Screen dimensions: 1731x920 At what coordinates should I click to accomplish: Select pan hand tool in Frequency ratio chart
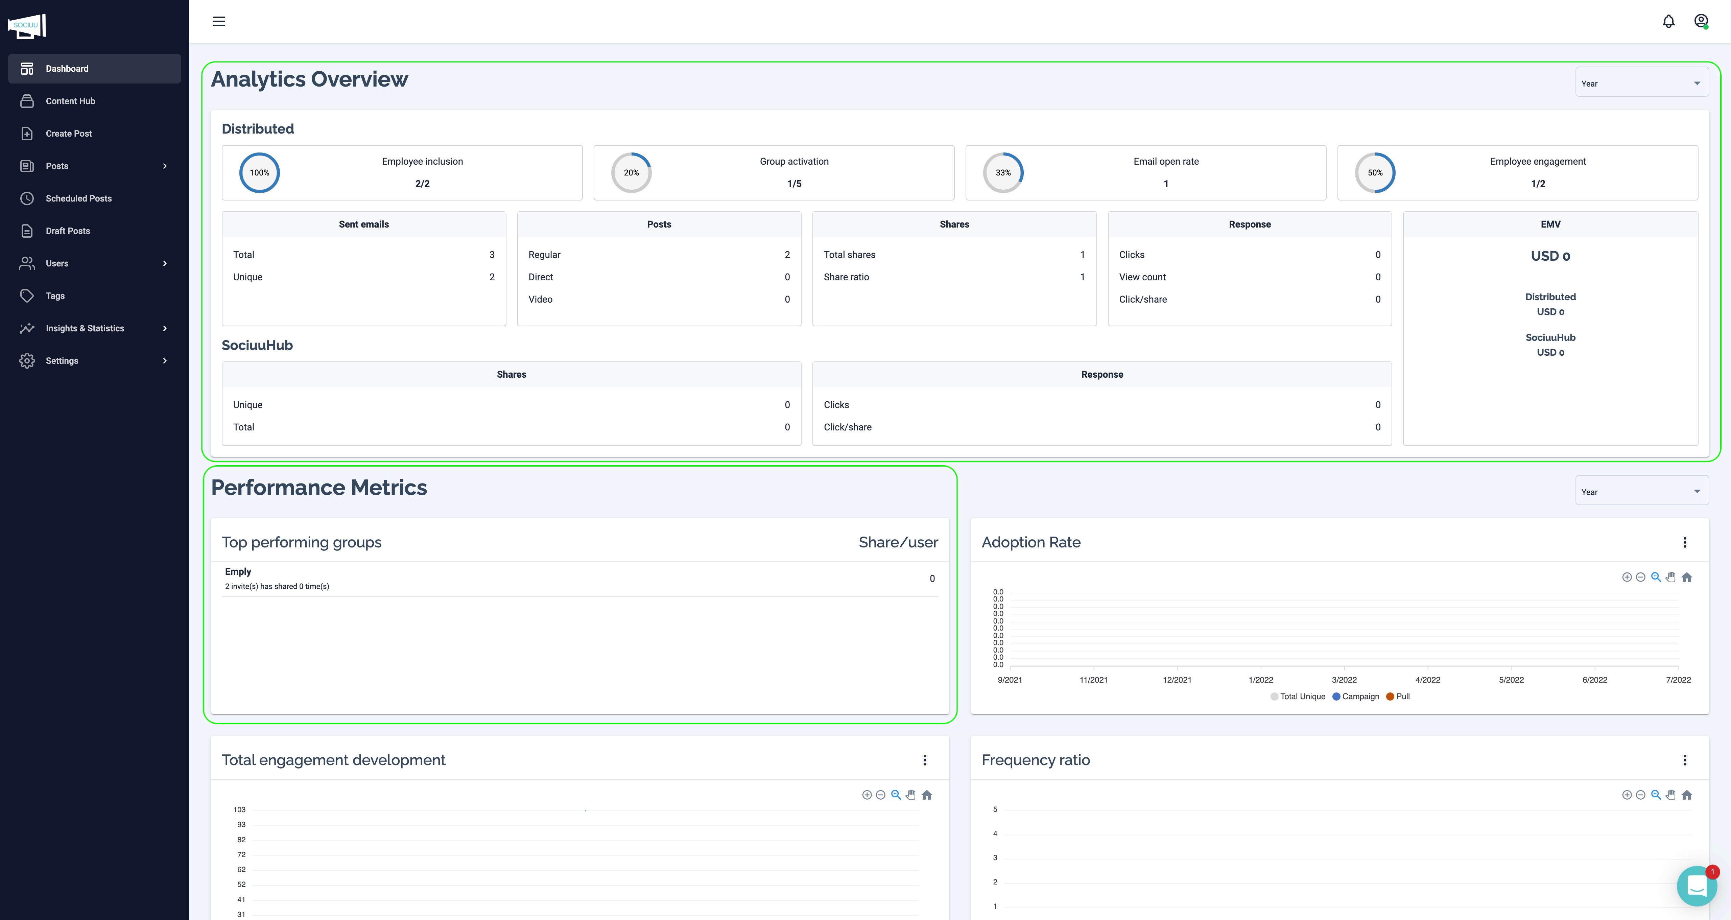pyautogui.click(x=1671, y=795)
